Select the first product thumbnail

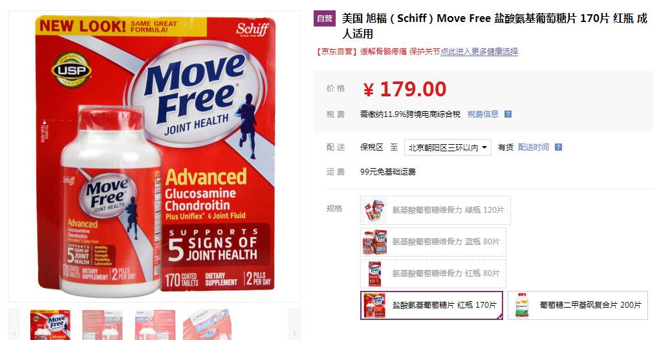click(x=50, y=324)
